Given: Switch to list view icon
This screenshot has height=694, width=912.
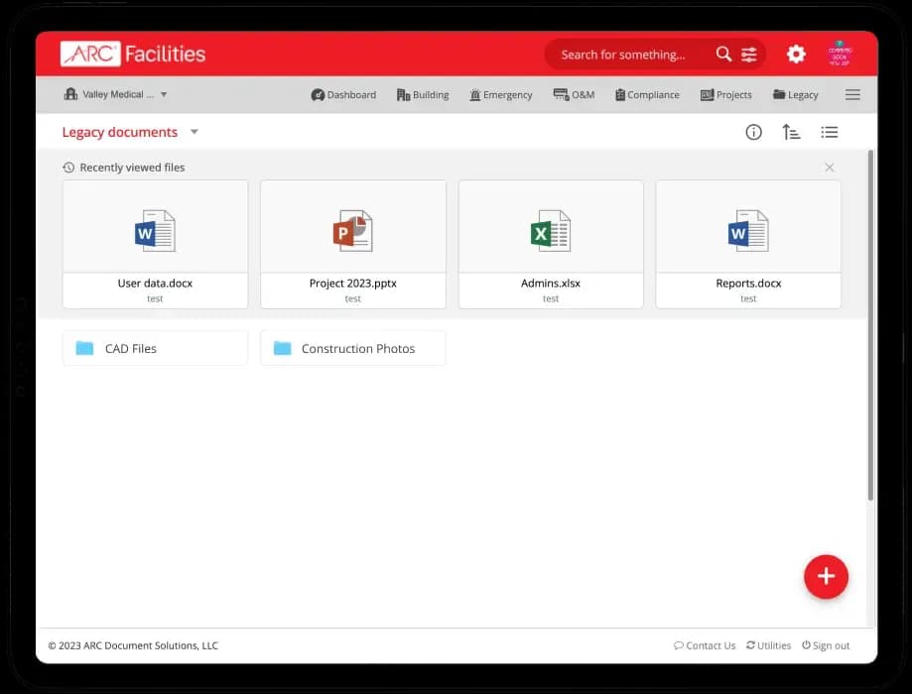Looking at the screenshot, I should [830, 132].
